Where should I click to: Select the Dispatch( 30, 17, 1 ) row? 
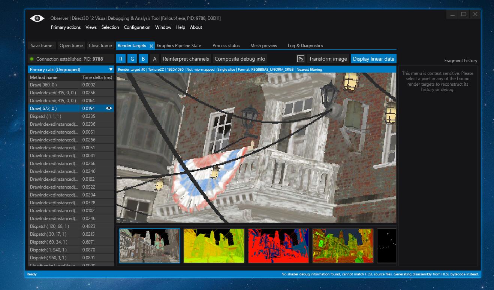(71, 234)
